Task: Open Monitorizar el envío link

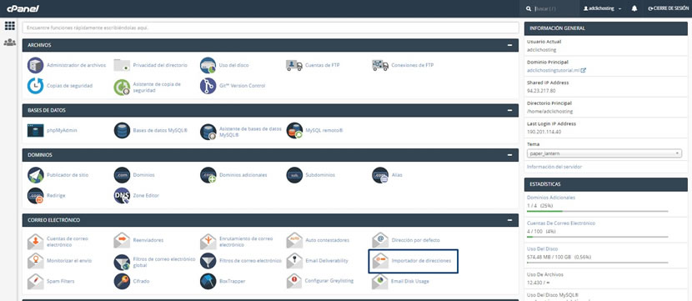Action: [69, 261]
